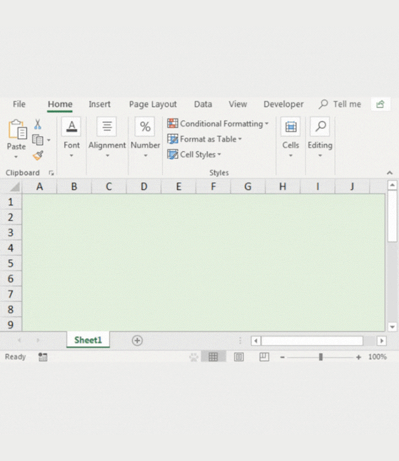Switch to Normal view icon

(214, 357)
